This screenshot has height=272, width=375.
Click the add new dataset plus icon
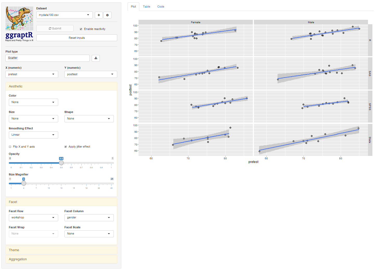point(99,15)
